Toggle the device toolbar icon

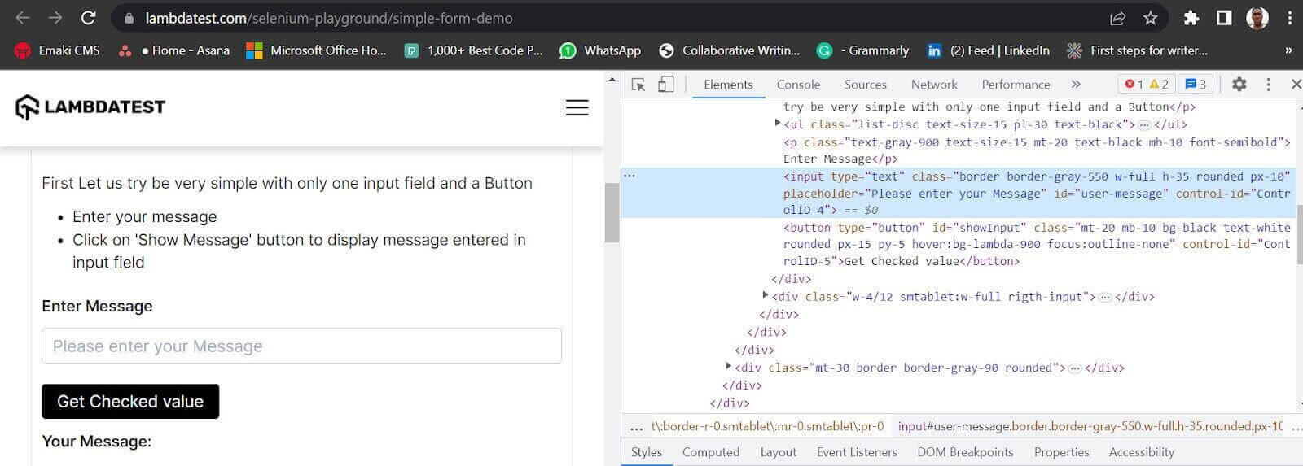(665, 85)
